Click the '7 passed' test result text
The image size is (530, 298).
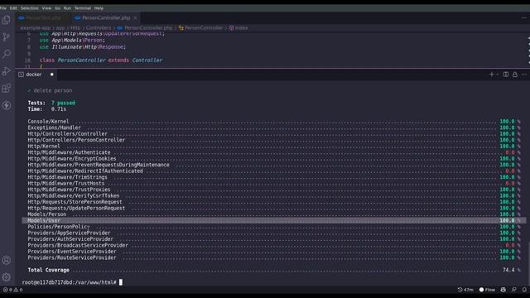63,103
